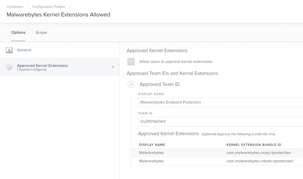Click com.malwarebytes.ncep.rtprotection bundle ID cell
The height and width of the screenshot is (179, 303).
pyautogui.click(x=259, y=153)
